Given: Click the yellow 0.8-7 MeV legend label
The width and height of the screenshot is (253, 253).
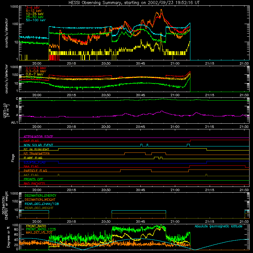Looking at the screenshot, I should [x=34, y=74].
